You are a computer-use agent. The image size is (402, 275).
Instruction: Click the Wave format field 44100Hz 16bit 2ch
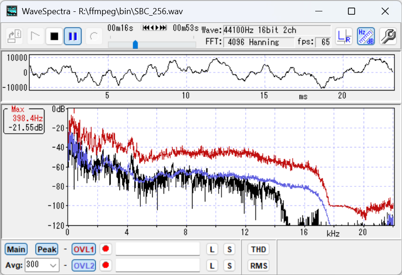click(x=277, y=30)
